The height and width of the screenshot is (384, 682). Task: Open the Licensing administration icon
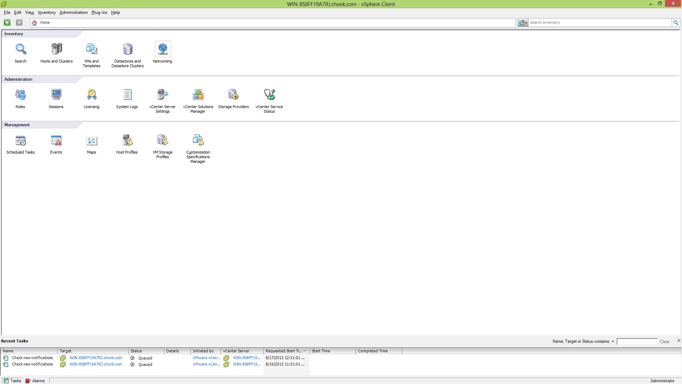(x=92, y=95)
